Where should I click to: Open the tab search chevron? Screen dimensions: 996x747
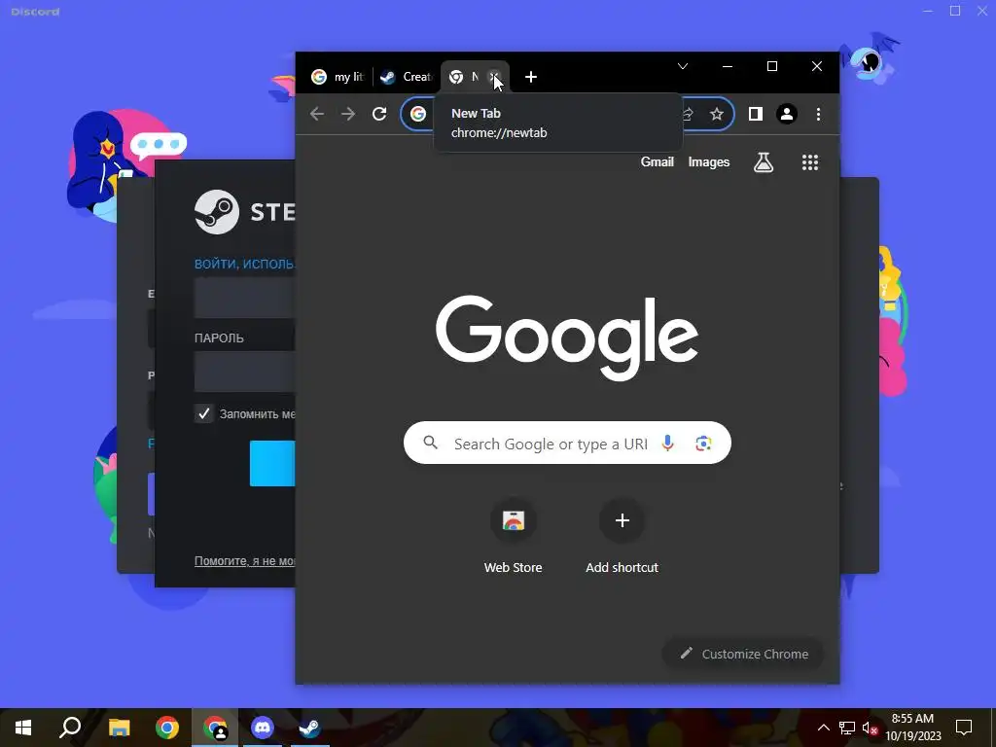[683, 66]
